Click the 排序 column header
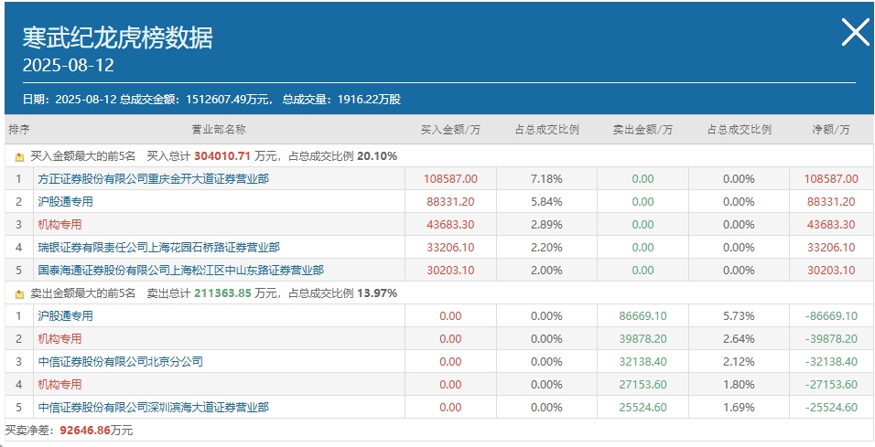Viewport: 875px width, 447px height. [x=19, y=130]
